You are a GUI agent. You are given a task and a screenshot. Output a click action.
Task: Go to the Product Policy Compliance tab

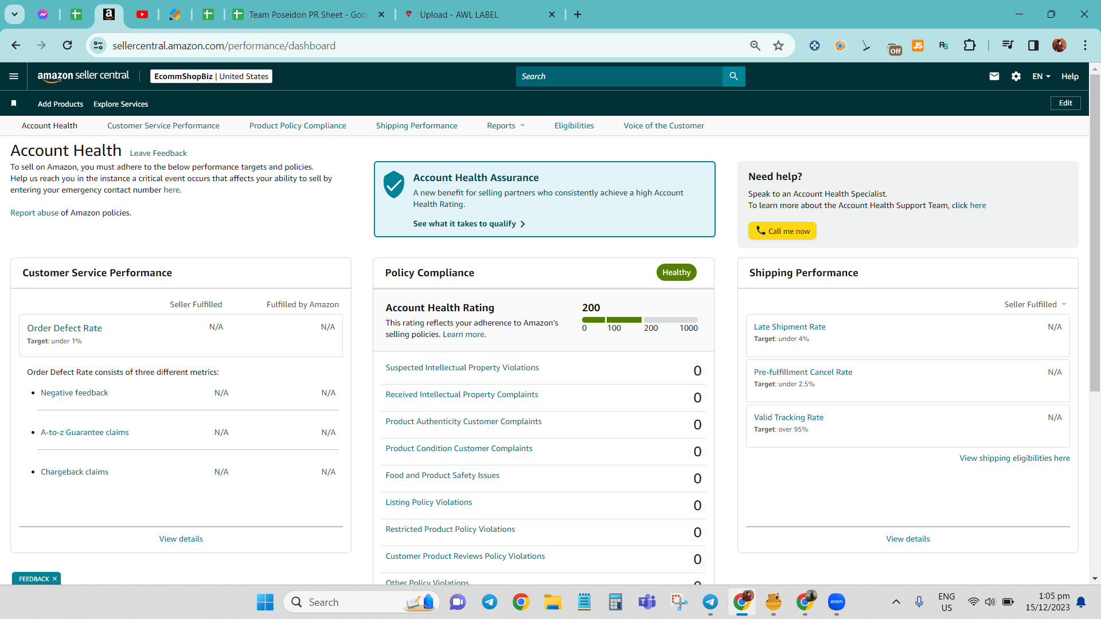298,126
